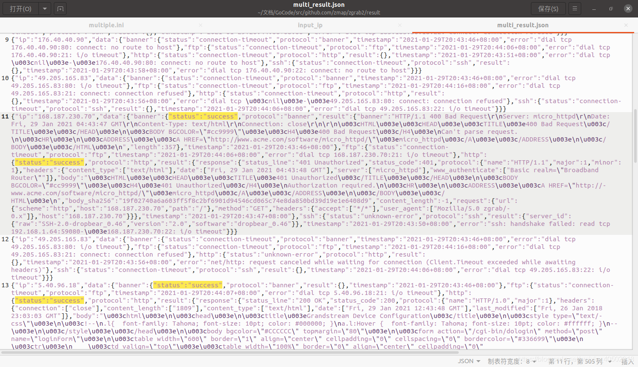Click the highlighted "status":"success" before "protocol":"http" on line 11
The height and width of the screenshot is (367, 638).
point(50,162)
